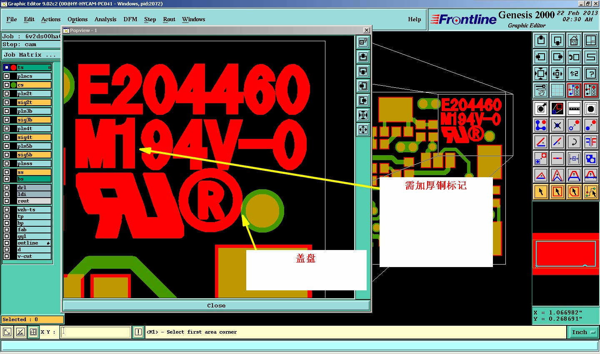
Task: Click the question mark query icon
Action: tap(591, 74)
